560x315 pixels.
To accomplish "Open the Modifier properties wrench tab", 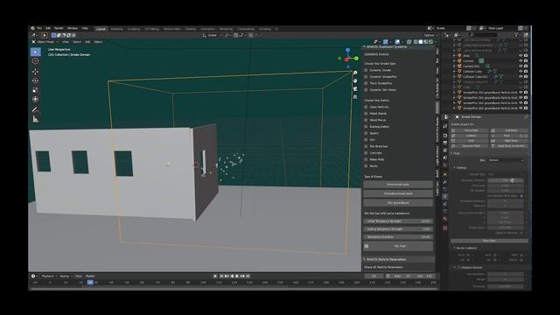I will click(445, 182).
